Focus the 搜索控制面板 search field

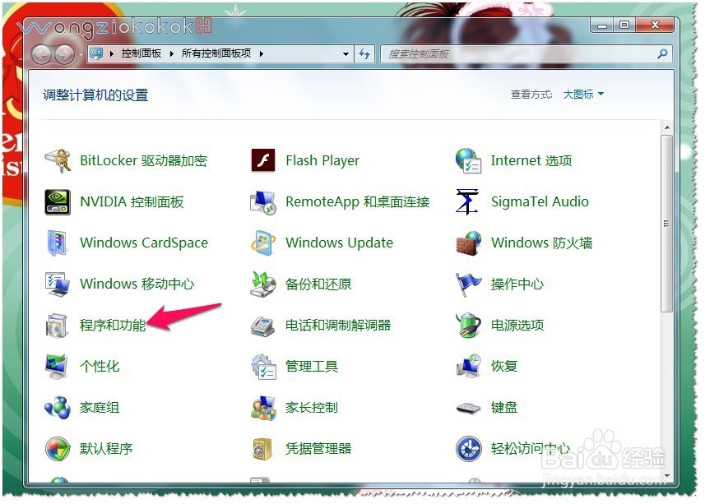pos(526,54)
